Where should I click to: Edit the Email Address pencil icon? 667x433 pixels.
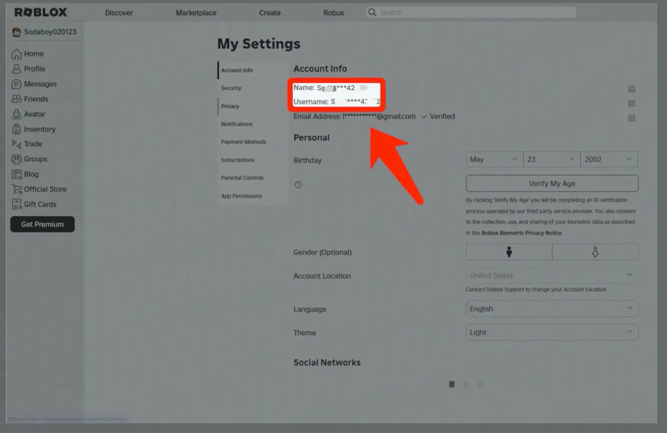tap(631, 118)
